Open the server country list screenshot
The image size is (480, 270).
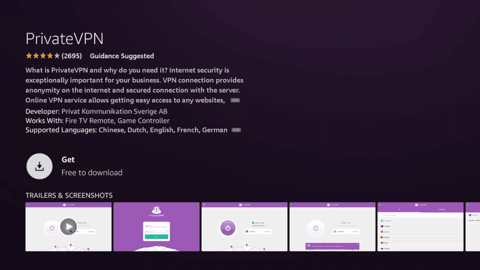[x=420, y=226]
